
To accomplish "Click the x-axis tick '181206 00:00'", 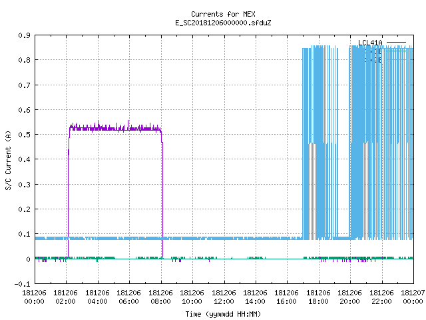I will [x=34, y=297].
